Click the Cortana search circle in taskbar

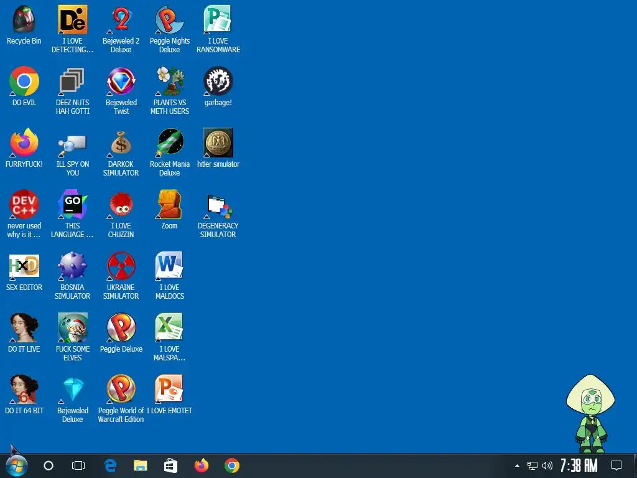[x=49, y=466]
